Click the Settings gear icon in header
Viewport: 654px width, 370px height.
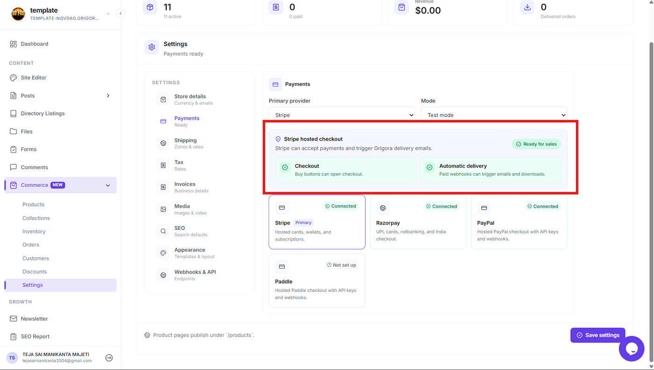151,47
